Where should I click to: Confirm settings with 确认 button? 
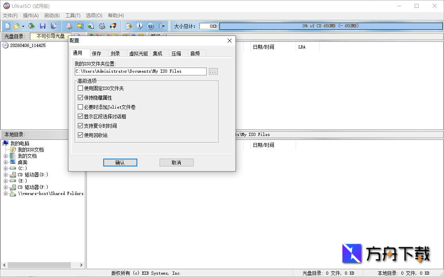click(120, 162)
